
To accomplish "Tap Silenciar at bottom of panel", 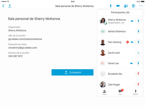I will (136, 92).
